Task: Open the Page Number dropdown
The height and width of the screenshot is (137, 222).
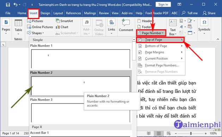Action: point(151,33)
